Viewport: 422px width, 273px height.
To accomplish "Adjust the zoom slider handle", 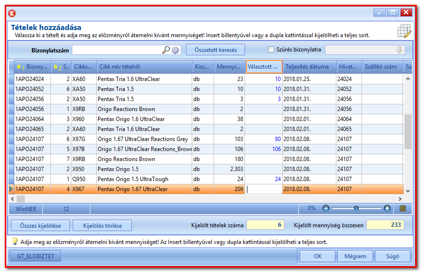I will pyautogui.click(x=356, y=208).
